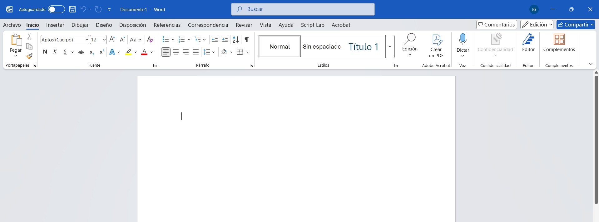Open the Comentarios button
Viewport: 599px width, 222px height.
click(x=496, y=25)
